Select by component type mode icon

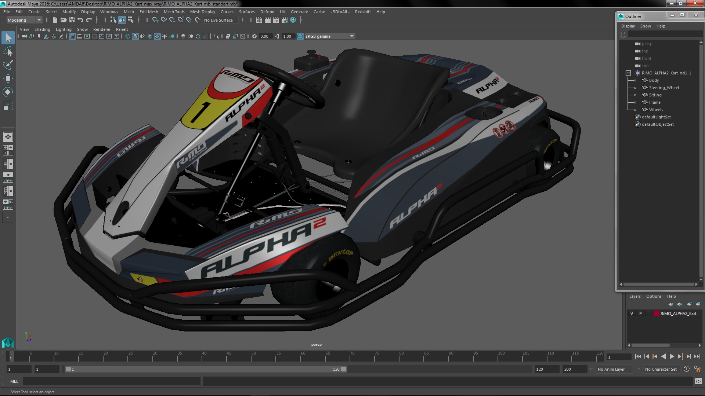pos(130,20)
